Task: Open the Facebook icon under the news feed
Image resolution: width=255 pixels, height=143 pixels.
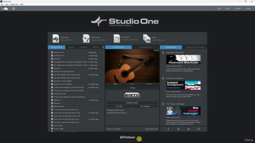Action: [168, 129]
